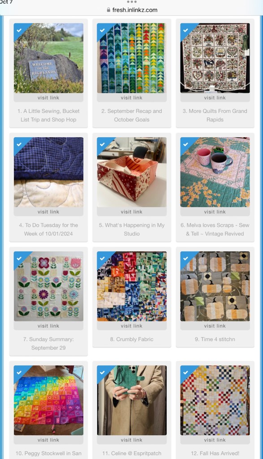Tap the checkmark badge on Crumbly Fabric thumbnail
This screenshot has height=459, width=263.
(x=103, y=259)
